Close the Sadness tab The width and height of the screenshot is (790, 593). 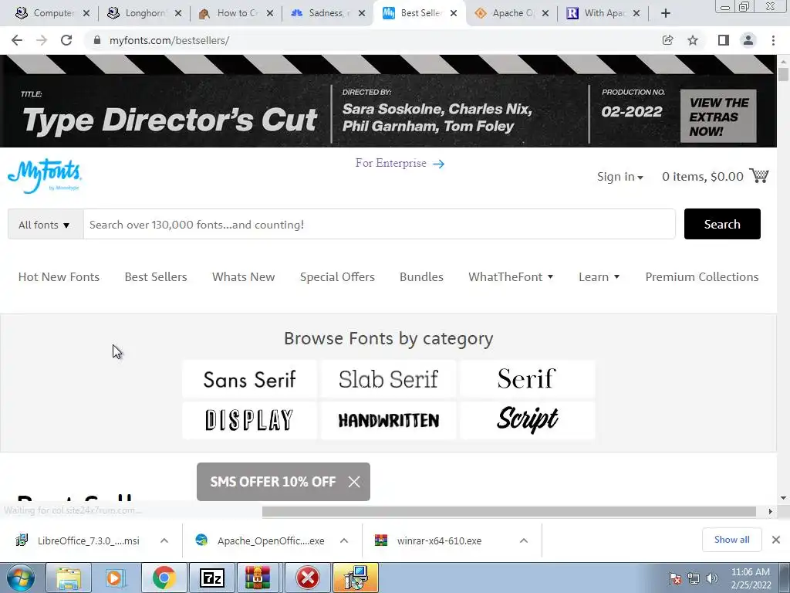pos(362,14)
